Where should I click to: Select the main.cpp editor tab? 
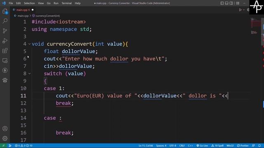click(23, 10)
